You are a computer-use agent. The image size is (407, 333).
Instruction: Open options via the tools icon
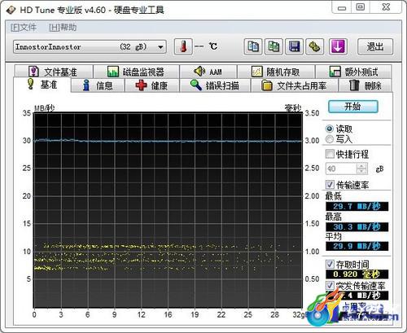[315, 46]
